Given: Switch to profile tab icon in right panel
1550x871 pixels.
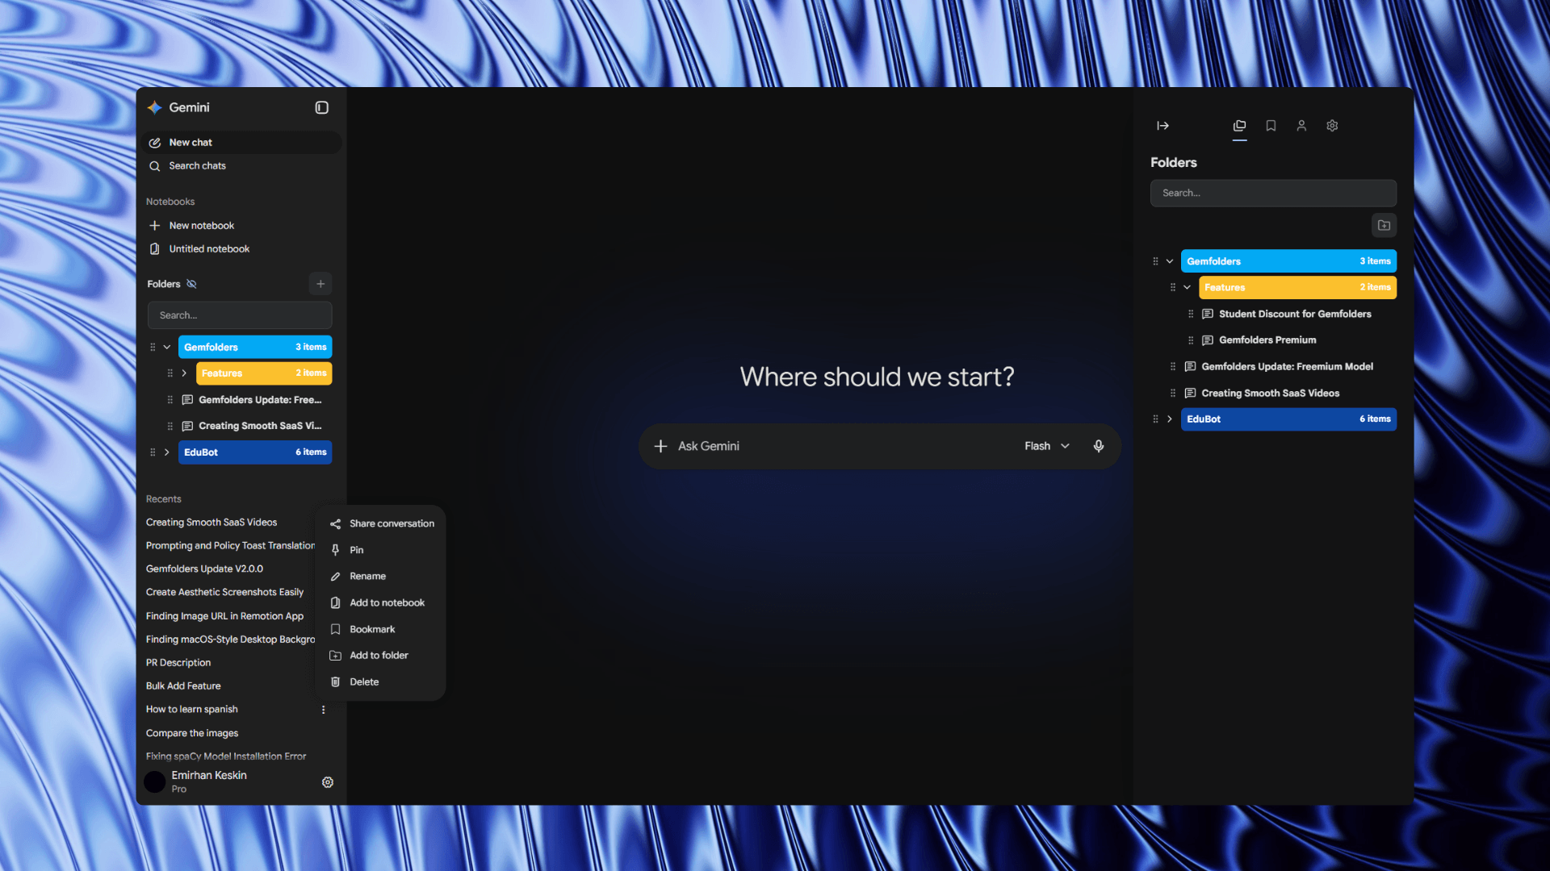Looking at the screenshot, I should [1301, 126].
